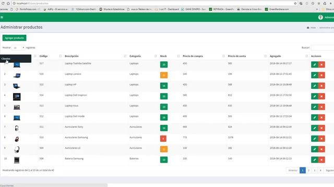Go to the browser home page
This screenshot has width=334, height=187.
pyautogui.click(x=8, y=4)
